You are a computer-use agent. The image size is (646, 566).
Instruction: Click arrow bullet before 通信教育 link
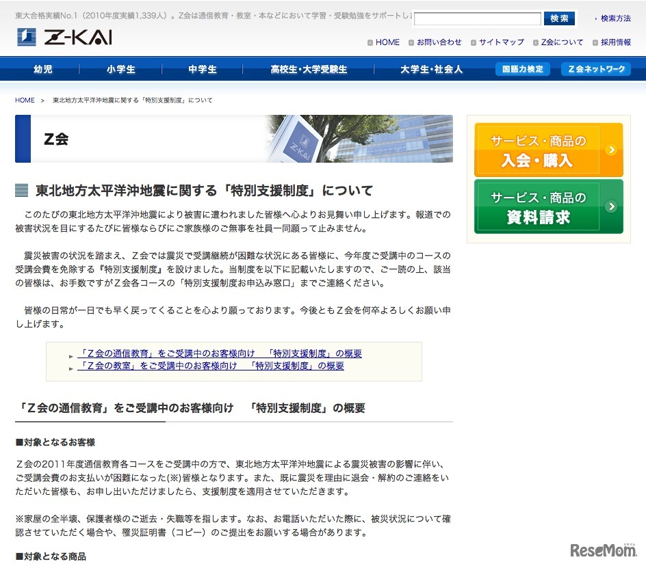click(71, 356)
